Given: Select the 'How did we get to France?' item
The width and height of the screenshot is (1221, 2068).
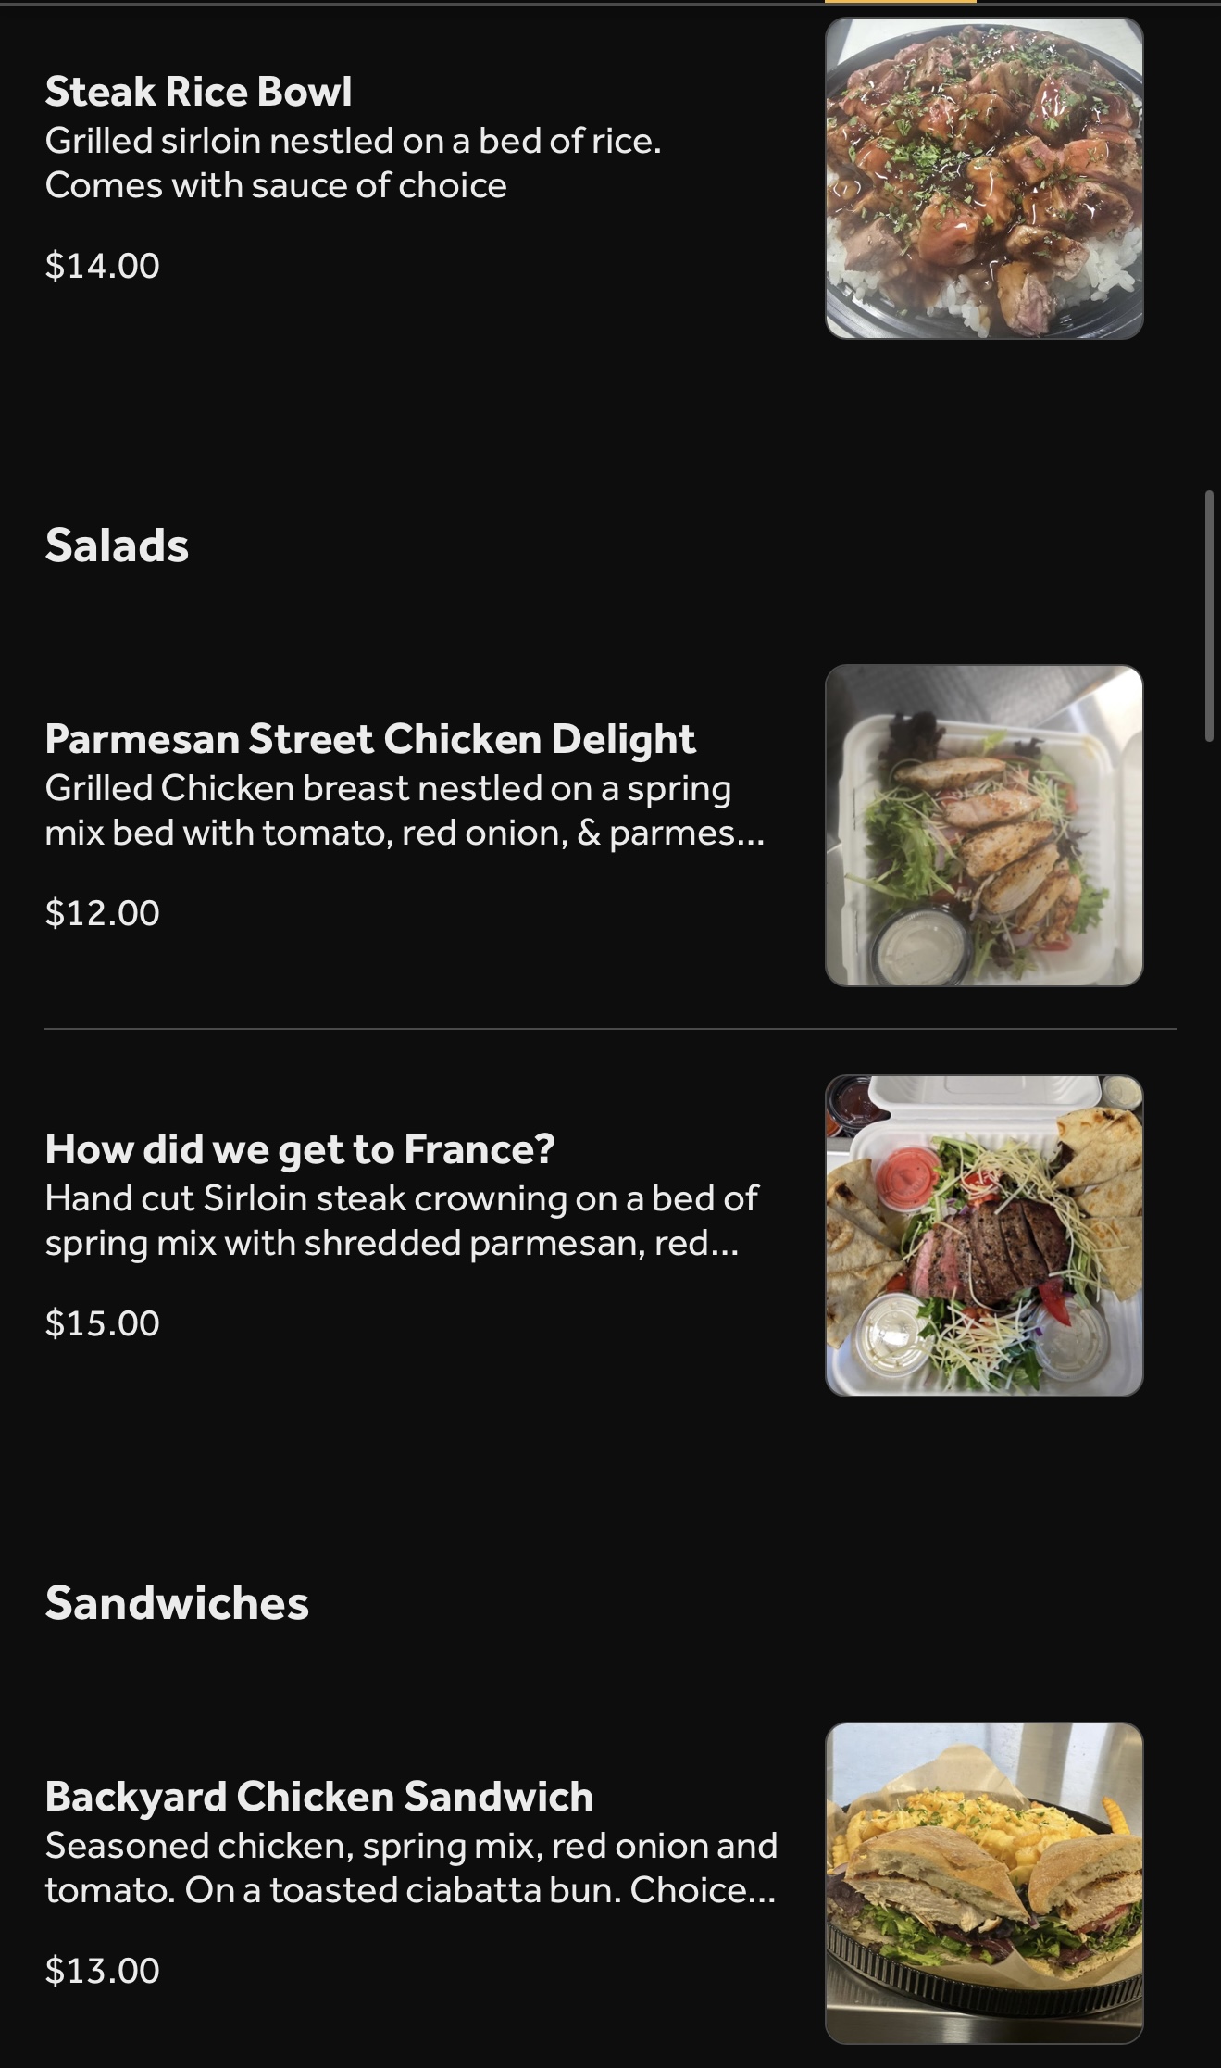Looking at the screenshot, I should (300, 1148).
